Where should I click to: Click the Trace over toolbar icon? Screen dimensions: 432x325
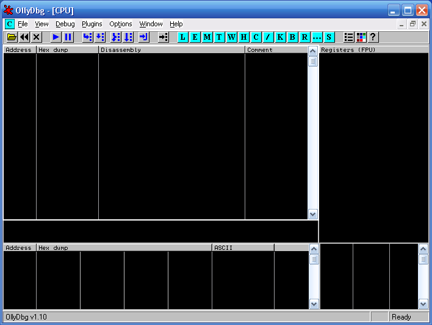pyautogui.click(x=128, y=37)
